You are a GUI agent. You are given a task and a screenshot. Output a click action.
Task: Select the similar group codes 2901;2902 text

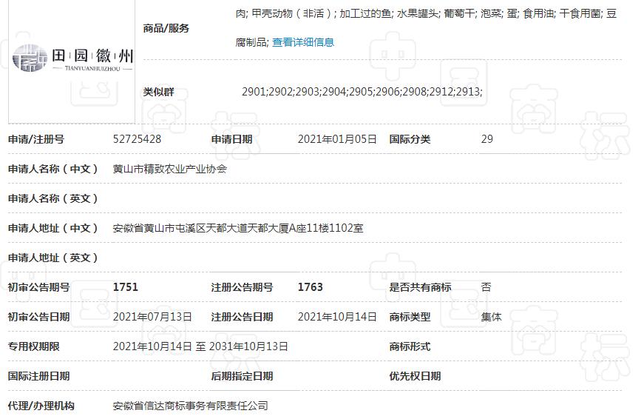362,92
